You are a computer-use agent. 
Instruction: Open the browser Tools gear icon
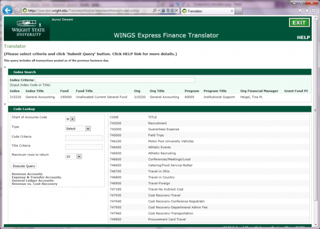pyautogui.click(x=314, y=10)
